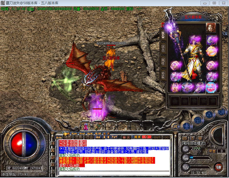Toggle the bottom chat channel icon

tap(53, 172)
